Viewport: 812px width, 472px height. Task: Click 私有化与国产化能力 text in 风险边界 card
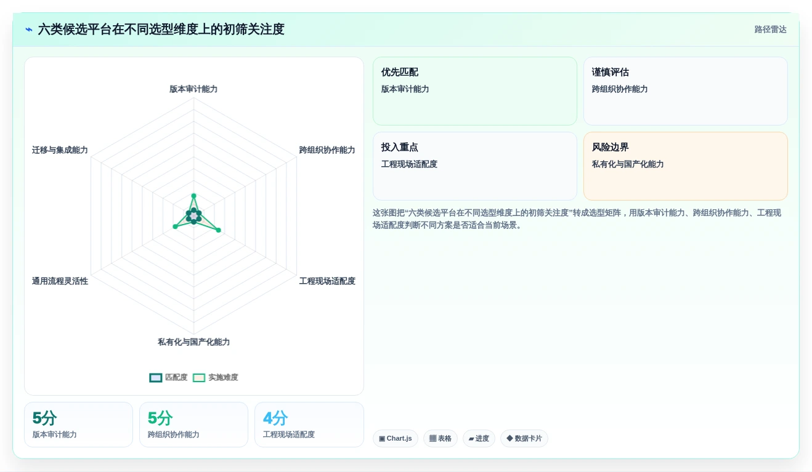point(628,164)
